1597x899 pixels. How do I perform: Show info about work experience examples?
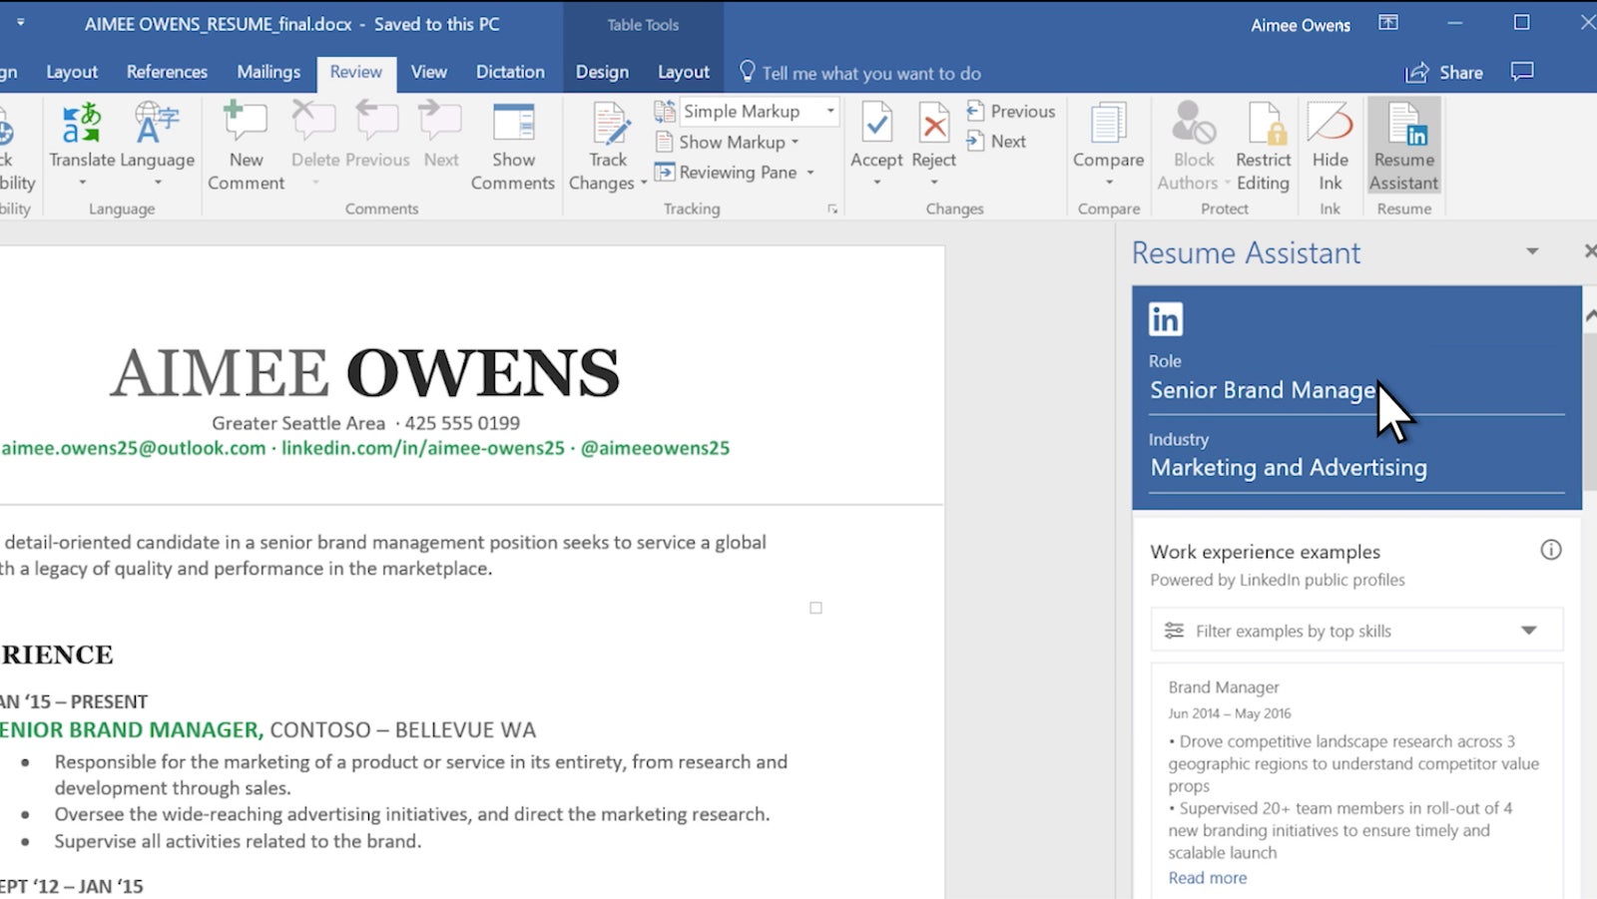[1550, 550]
